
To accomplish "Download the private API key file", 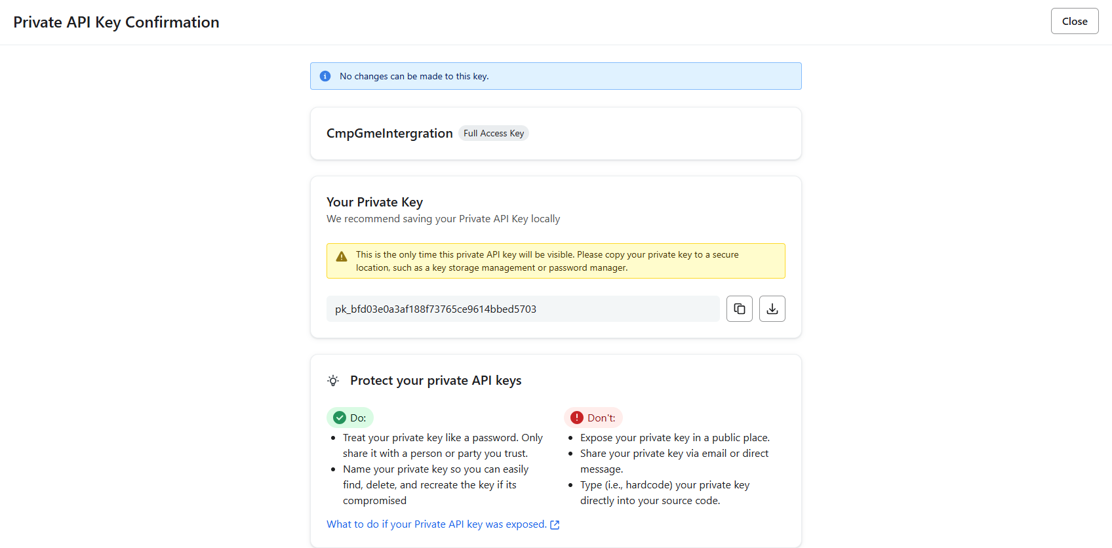I will pos(772,309).
